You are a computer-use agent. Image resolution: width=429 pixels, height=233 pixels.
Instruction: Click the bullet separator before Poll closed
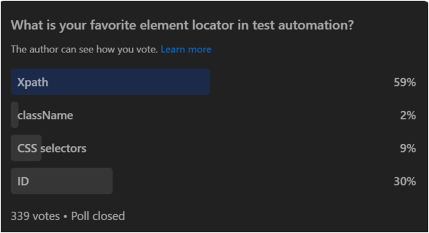(x=66, y=216)
